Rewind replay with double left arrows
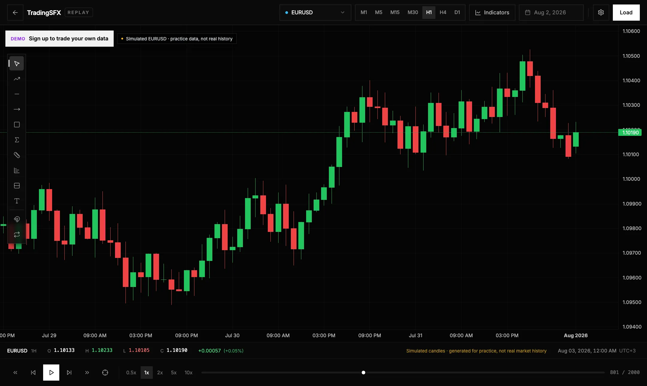 pos(15,373)
